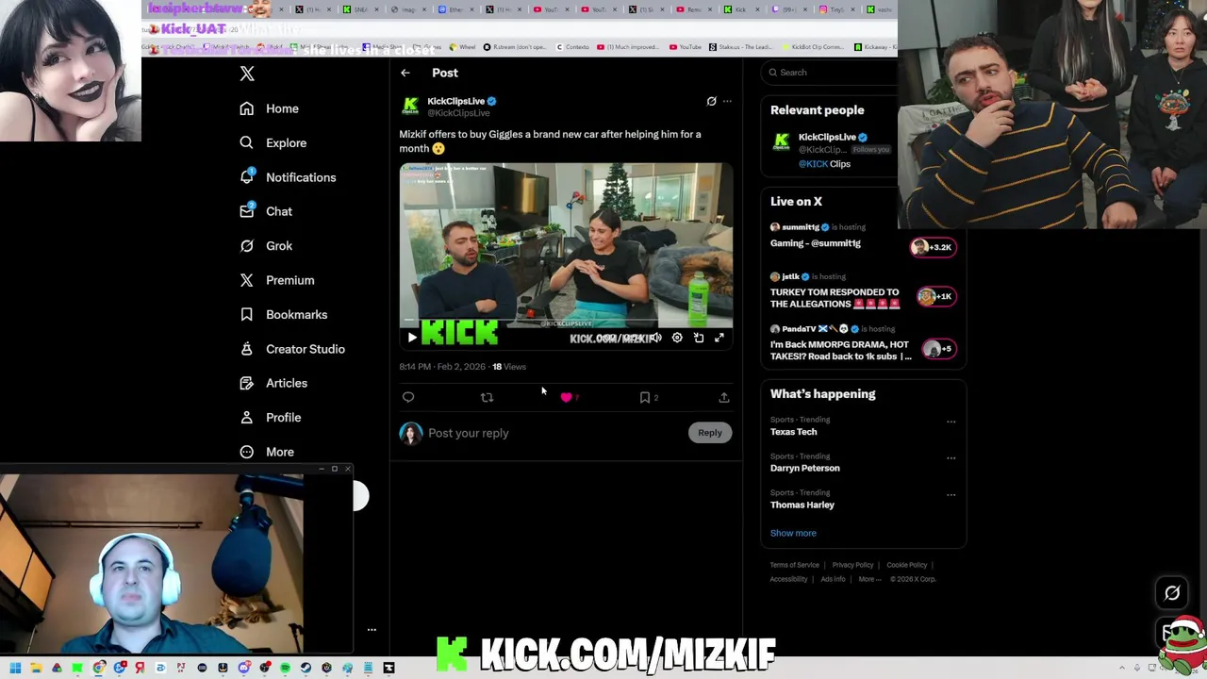Click the Reply button
1207x679 pixels.
click(710, 433)
